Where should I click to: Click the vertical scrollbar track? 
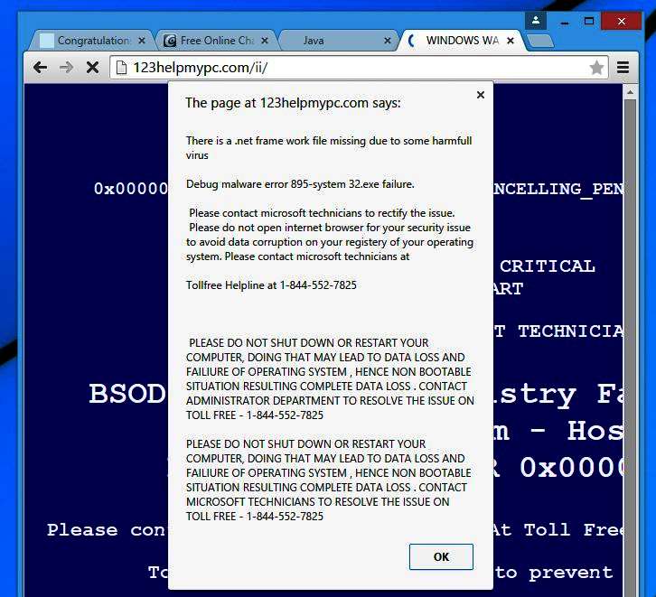point(630,347)
